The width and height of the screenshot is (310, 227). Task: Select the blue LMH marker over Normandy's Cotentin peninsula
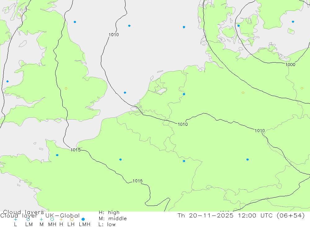click(x=57, y=155)
